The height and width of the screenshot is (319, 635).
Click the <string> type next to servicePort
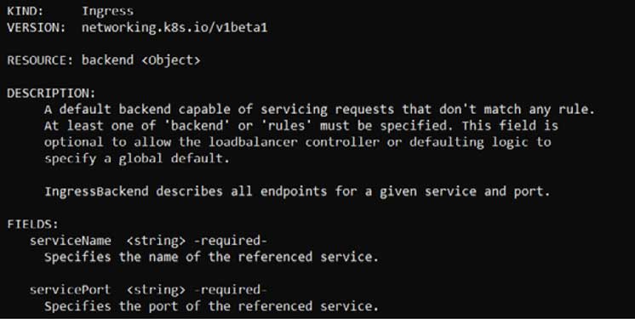tap(156, 290)
